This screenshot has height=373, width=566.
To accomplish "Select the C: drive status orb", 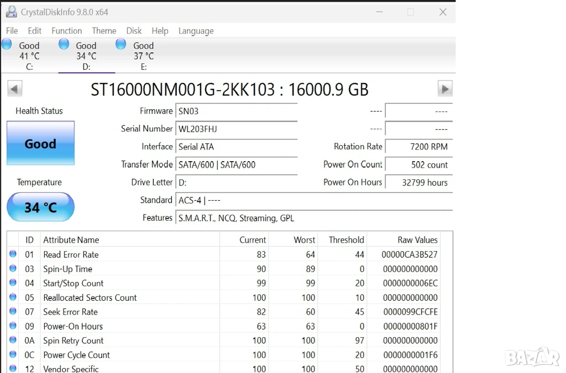I will tap(7, 44).
